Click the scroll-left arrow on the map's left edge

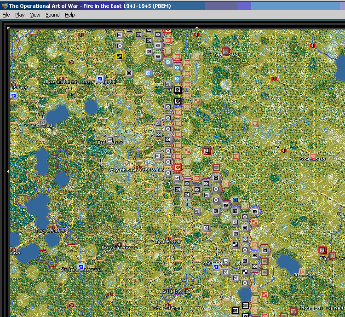(x=8, y=171)
